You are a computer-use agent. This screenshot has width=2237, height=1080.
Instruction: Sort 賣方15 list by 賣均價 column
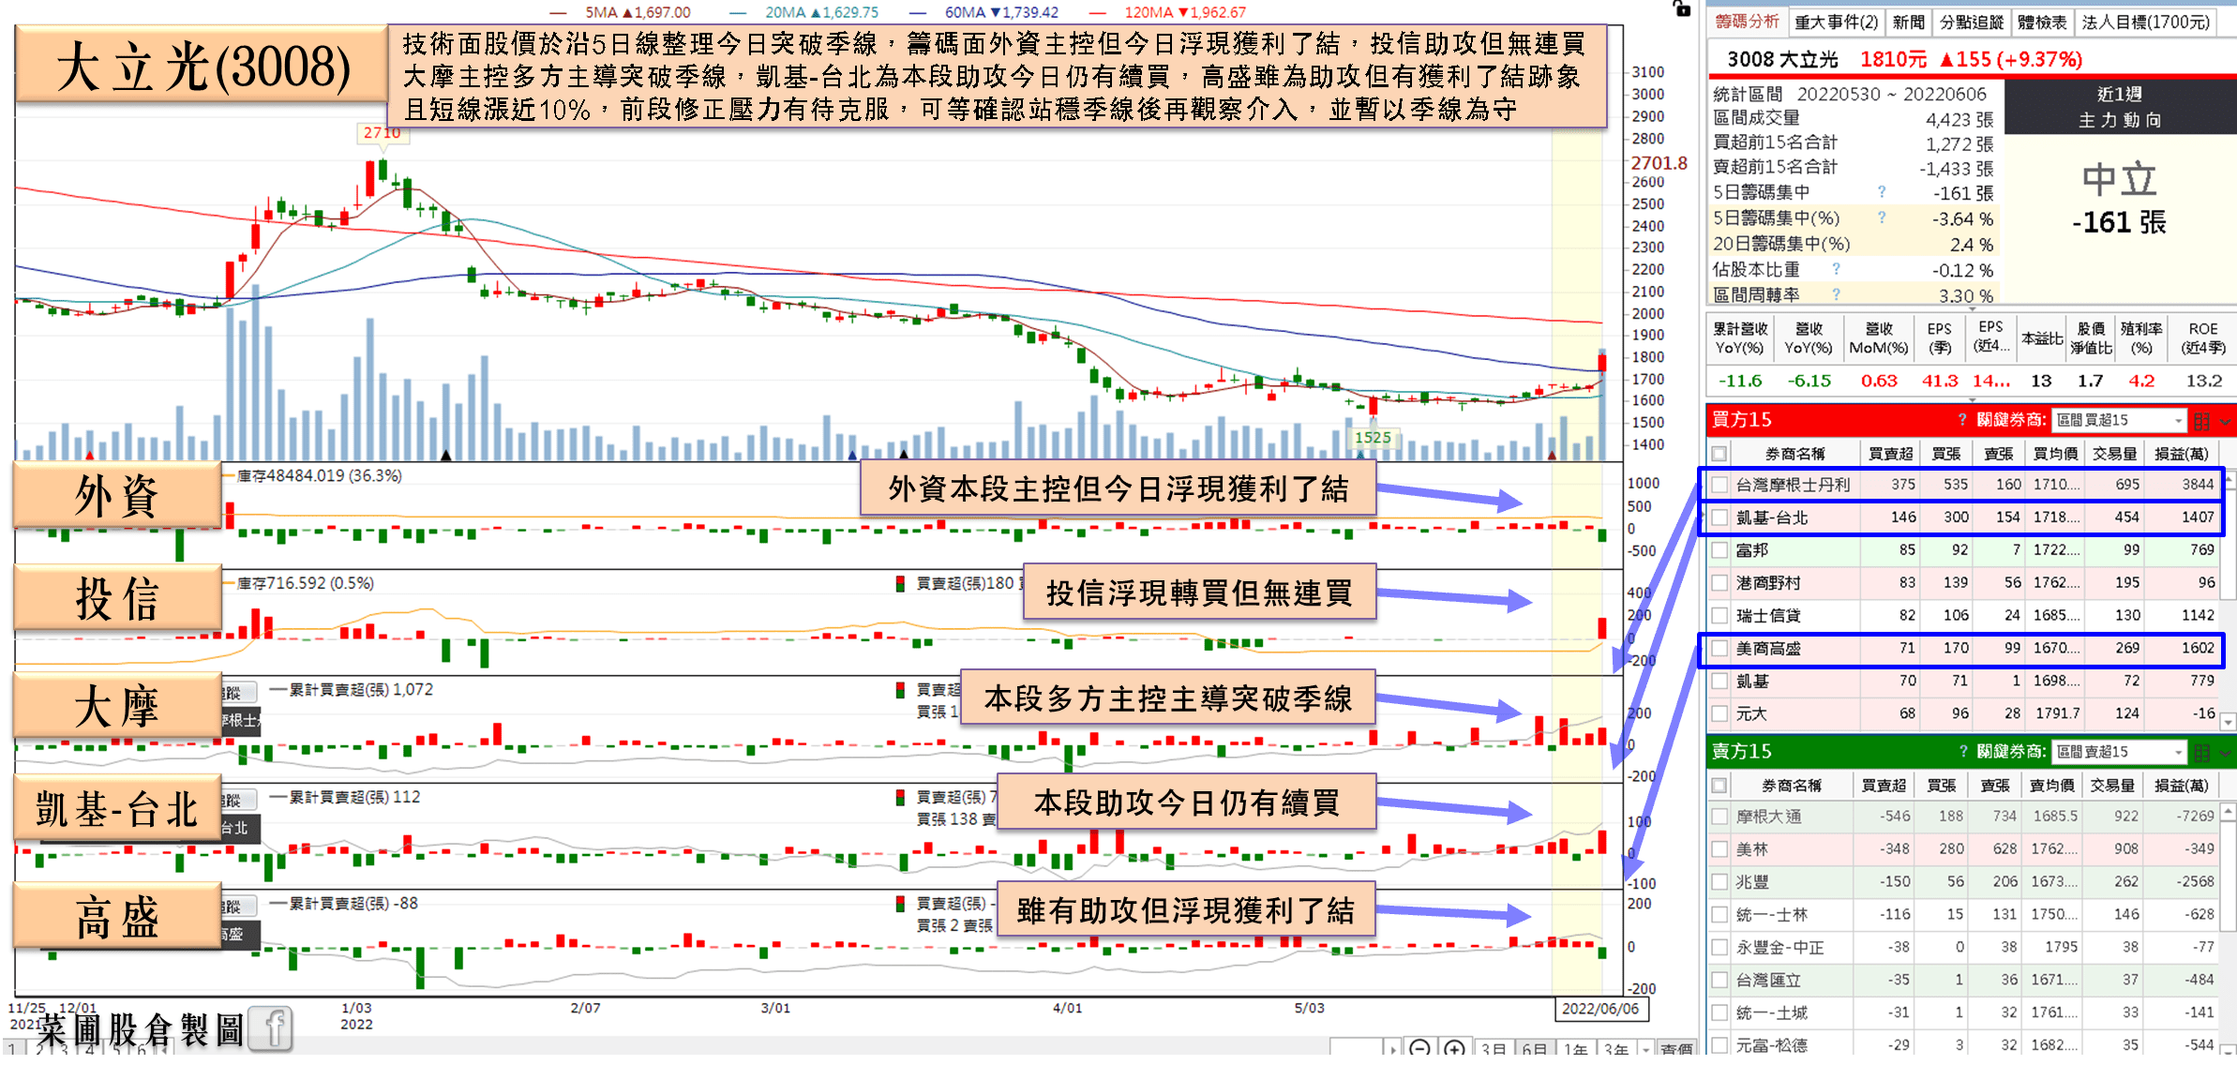[2051, 786]
